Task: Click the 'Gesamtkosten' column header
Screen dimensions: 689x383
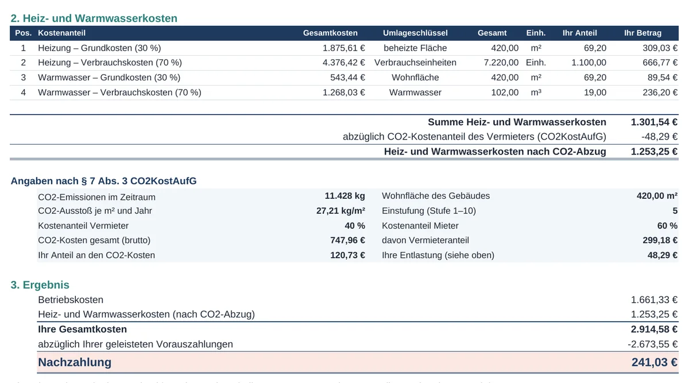Action: click(x=330, y=33)
